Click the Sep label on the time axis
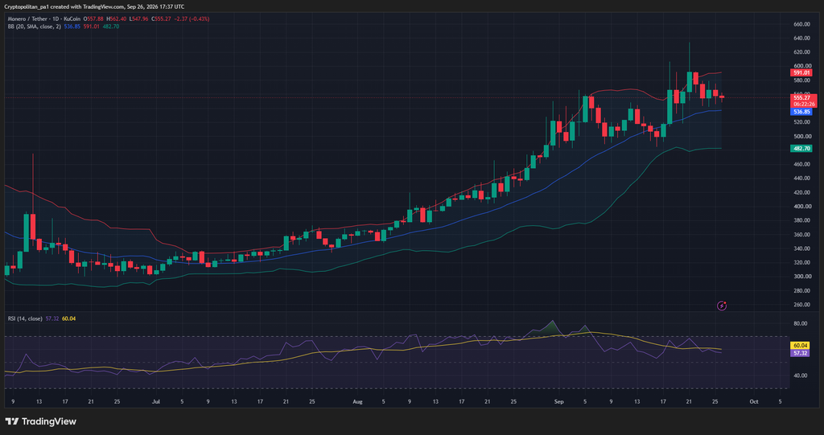 click(558, 401)
